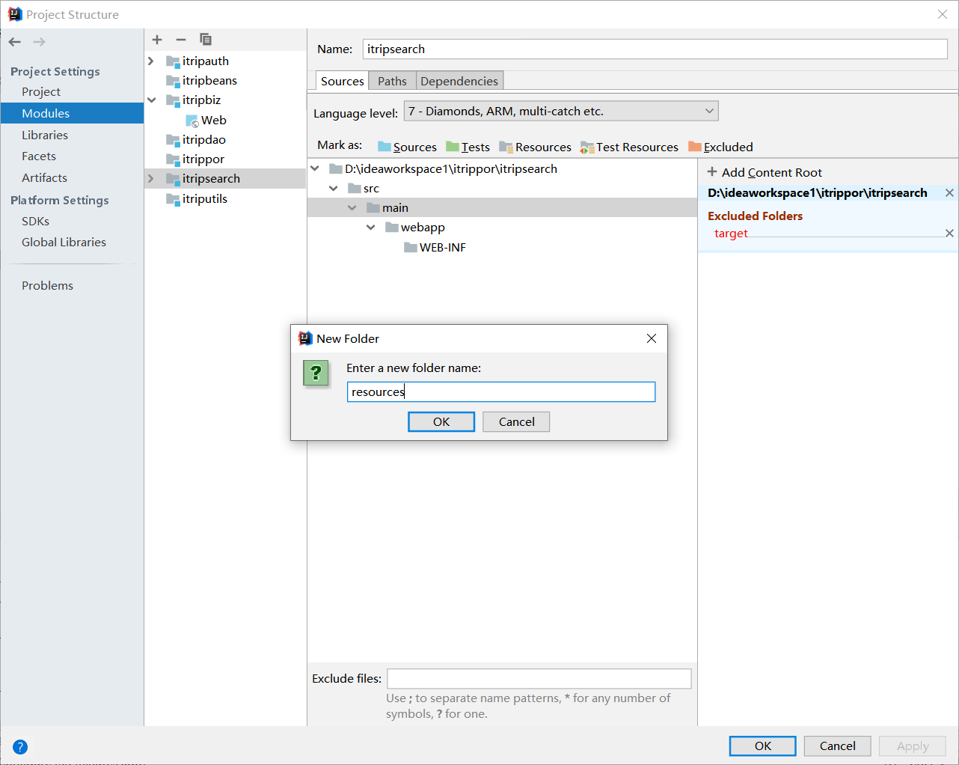Open Global Libraries settings page

click(64, 242)
